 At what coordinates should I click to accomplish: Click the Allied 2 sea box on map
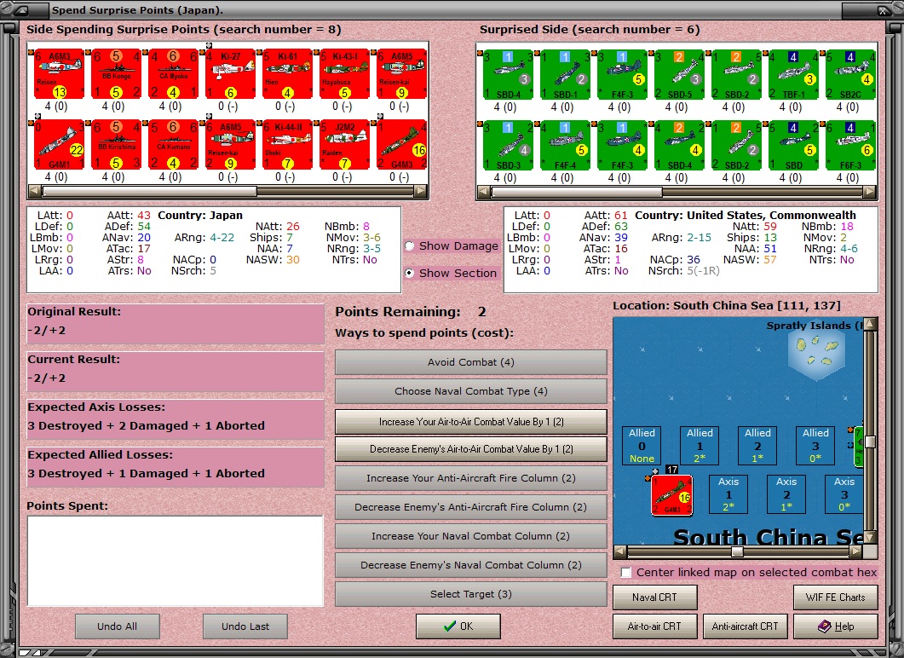(757, 445)
